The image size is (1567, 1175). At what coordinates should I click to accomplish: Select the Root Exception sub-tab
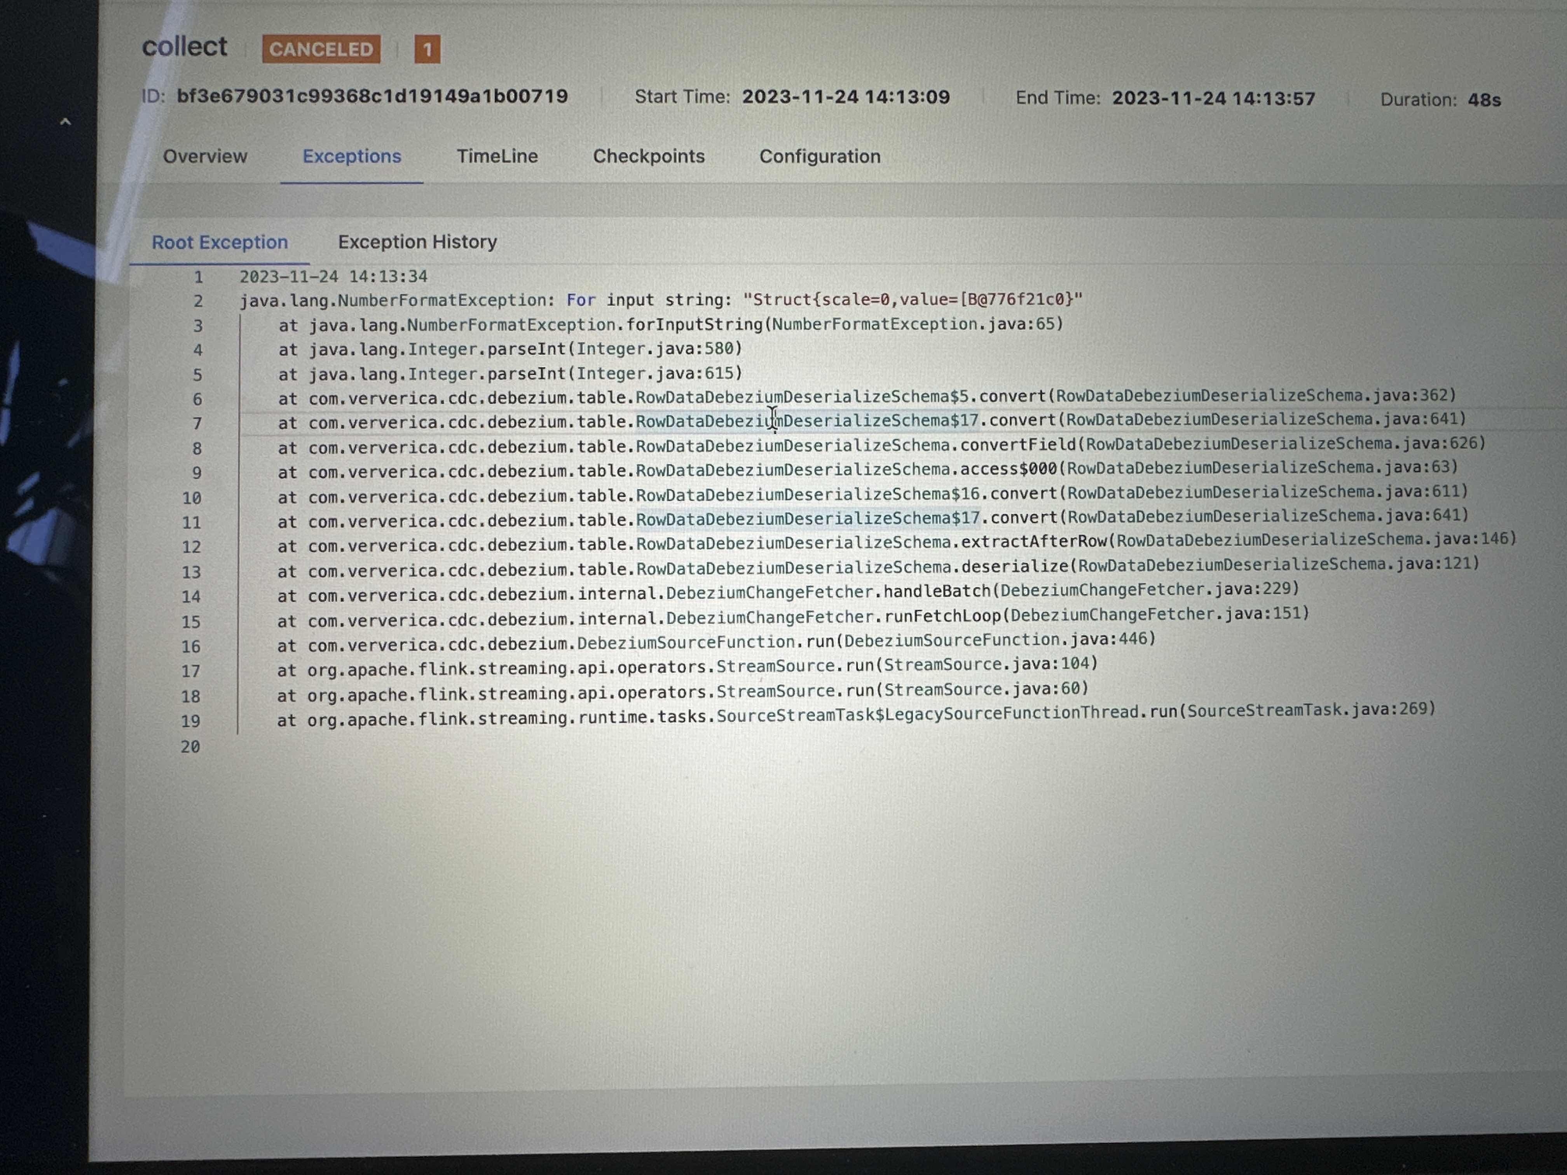pos(220,242)
